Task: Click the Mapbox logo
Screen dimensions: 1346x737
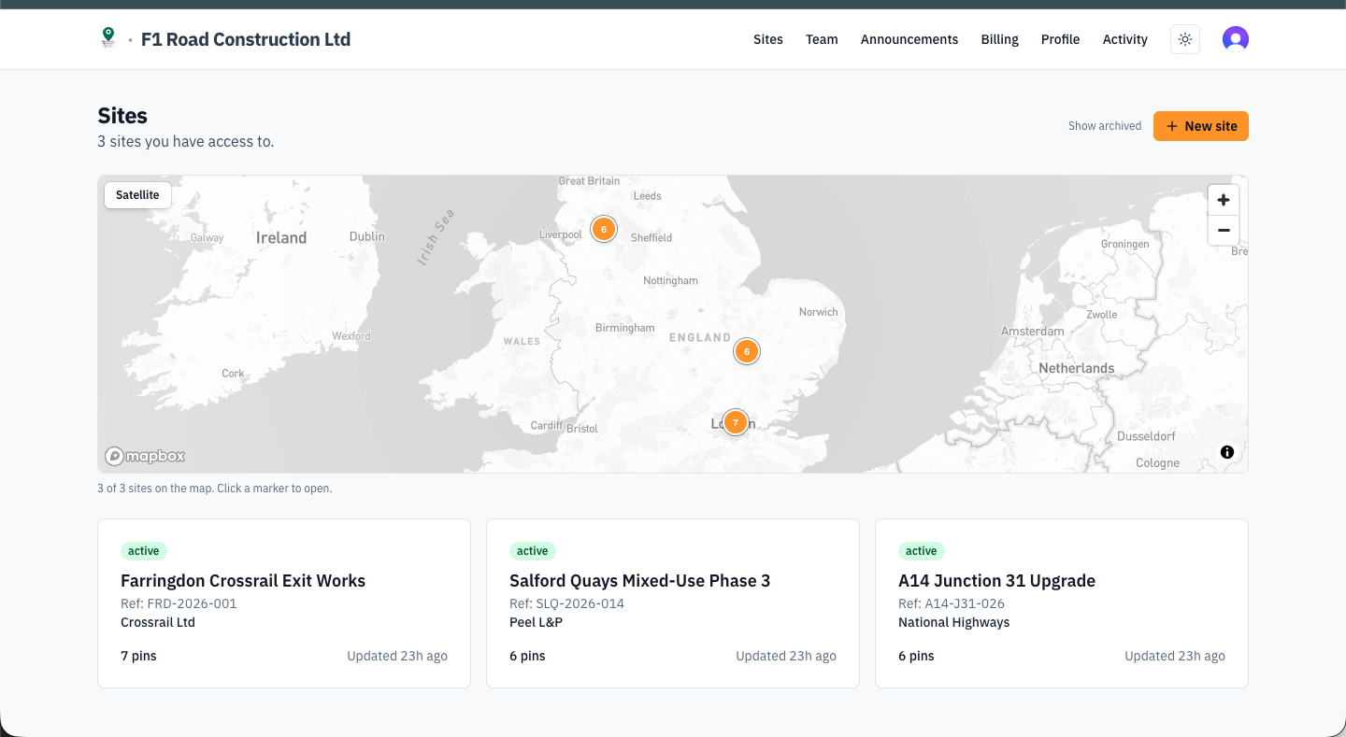Action: pos(144,455)
